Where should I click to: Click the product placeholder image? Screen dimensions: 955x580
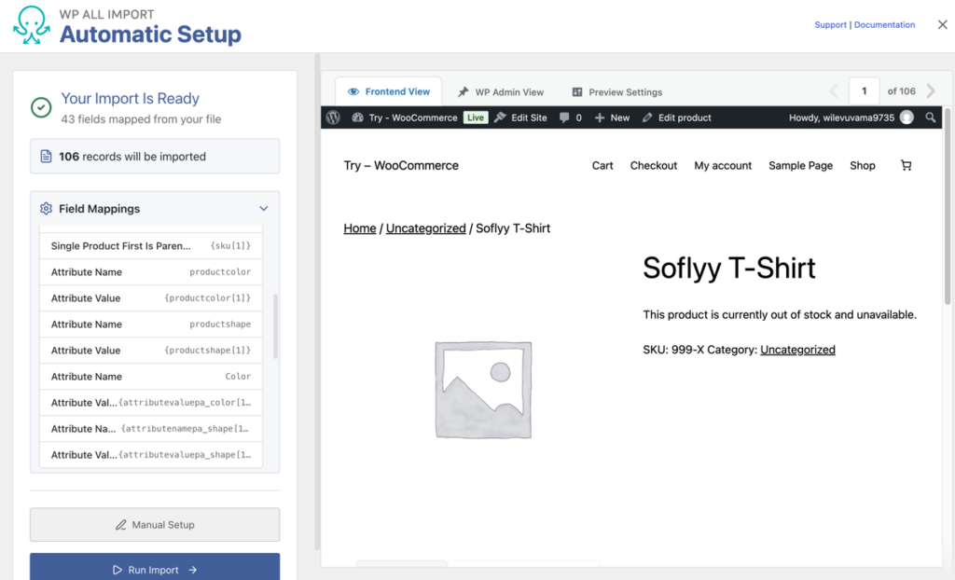pos(483,390)
